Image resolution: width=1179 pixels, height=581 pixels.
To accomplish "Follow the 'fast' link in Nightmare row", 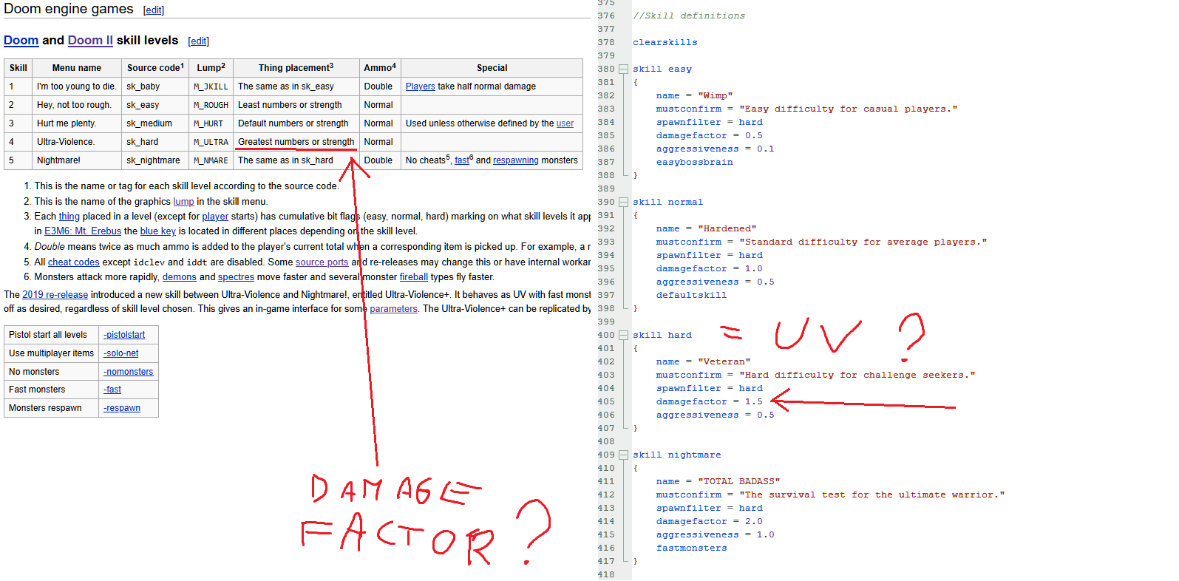I will point(461,160).
